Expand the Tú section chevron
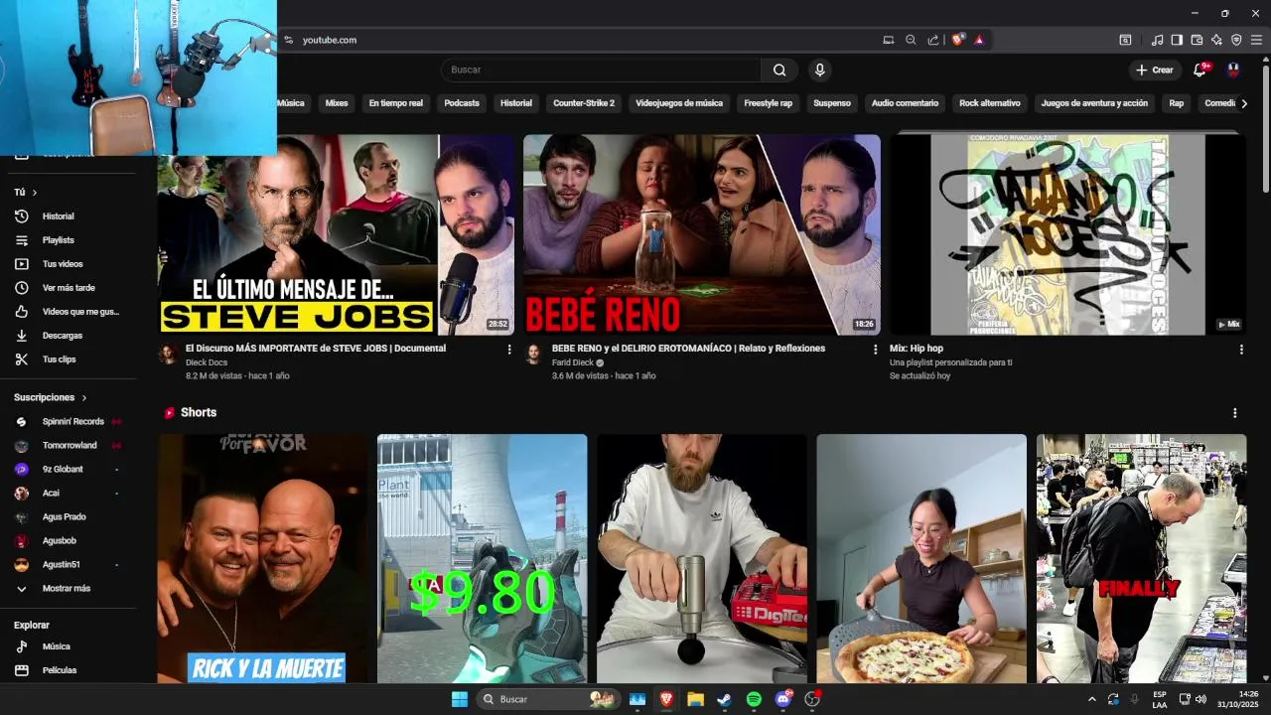Image resolution: width=1271 pixels, height=715 pixels. (x=35, y=193)
